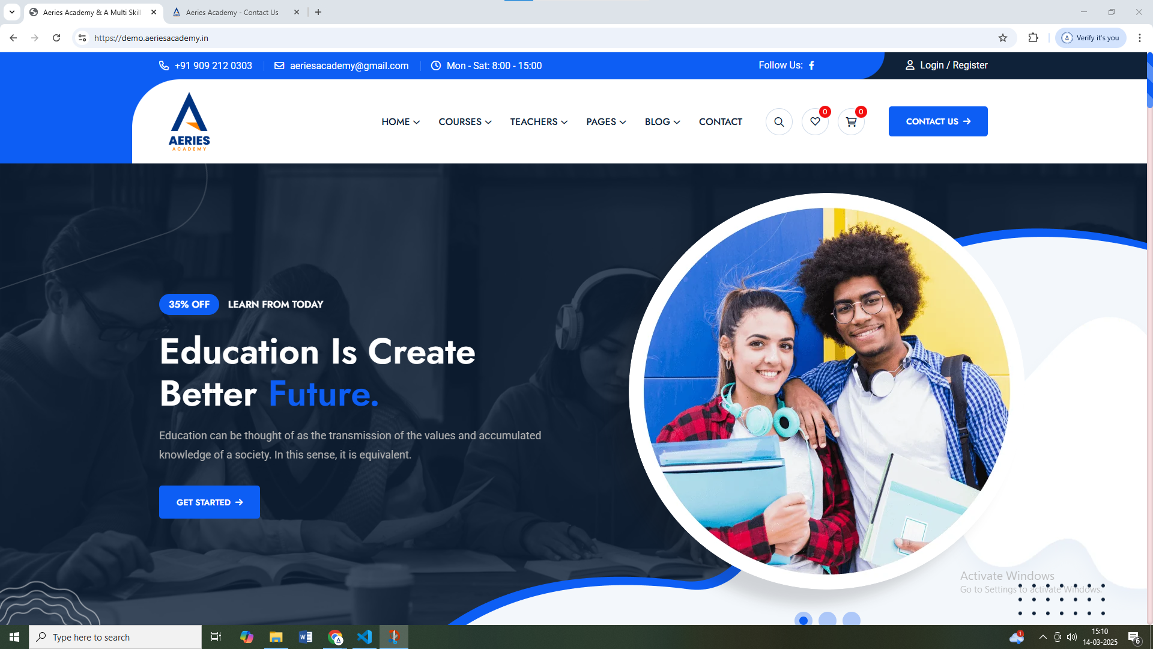The height and width of the screenshot is (649, 1153).
Task: Show hidden system tray icons
Action: tap(1043, 637)
